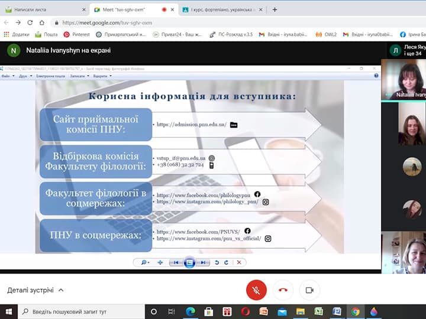Open the Windows Start menu
The width and height of the screenshot is (426, 319).
coord(9,311)
